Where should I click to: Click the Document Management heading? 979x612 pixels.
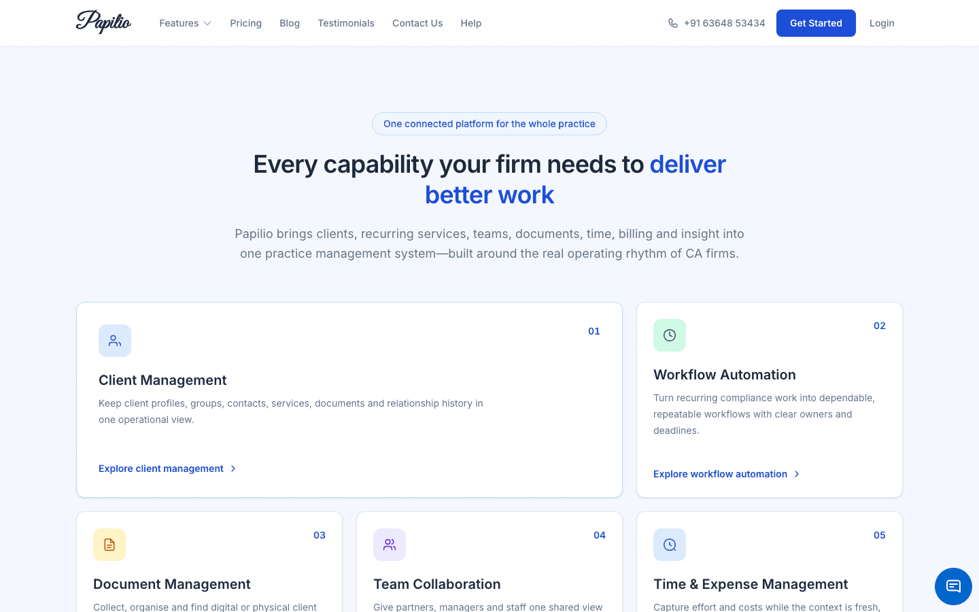click(172, 584)
